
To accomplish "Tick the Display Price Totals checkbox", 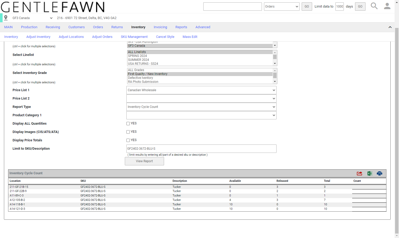I will tap(128, 140).
